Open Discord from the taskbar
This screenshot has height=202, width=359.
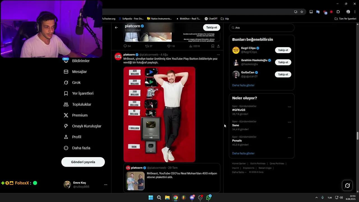tap(192, 198)
